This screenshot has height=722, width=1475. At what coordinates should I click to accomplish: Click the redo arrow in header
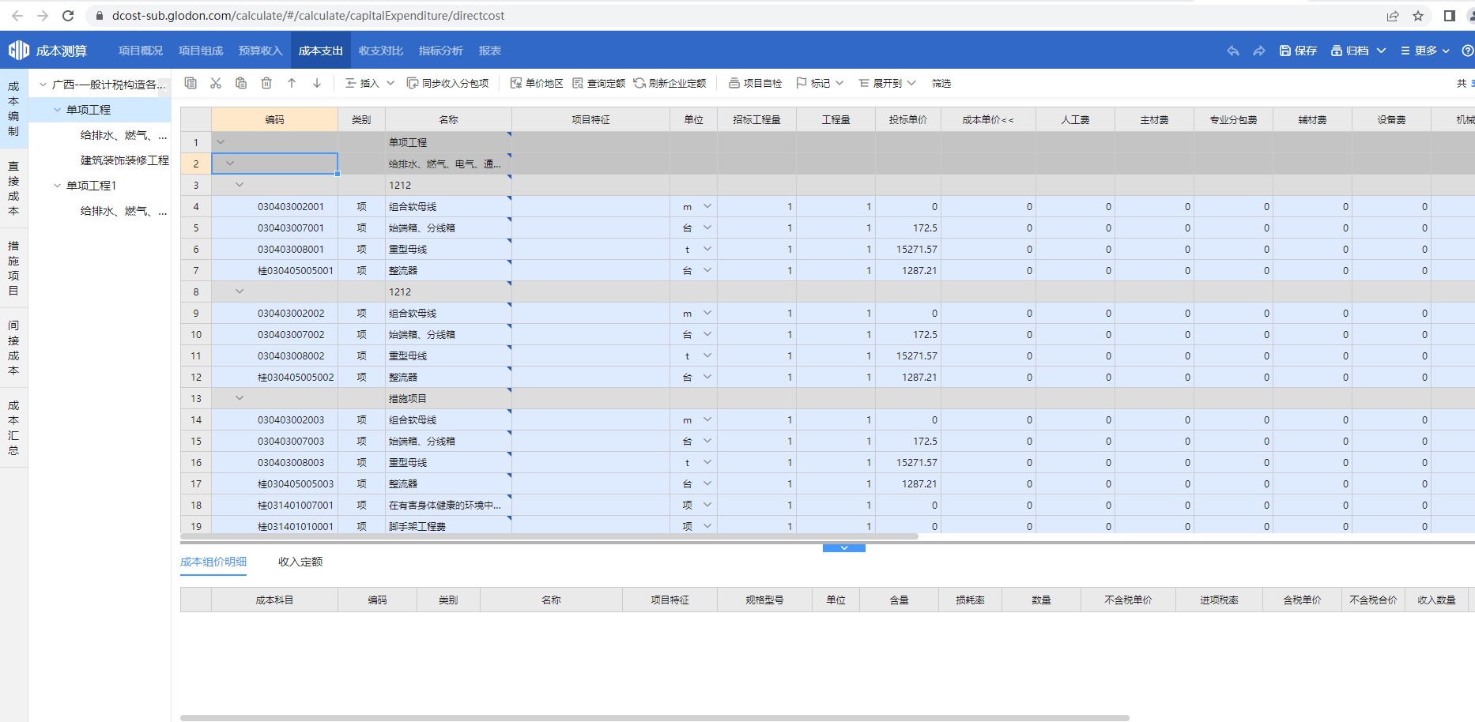click(1259, 51)
